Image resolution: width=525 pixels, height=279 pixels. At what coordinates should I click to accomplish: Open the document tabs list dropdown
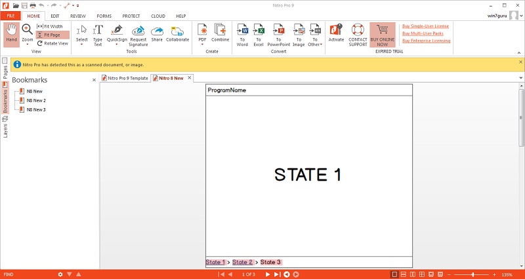click(520, 78)
